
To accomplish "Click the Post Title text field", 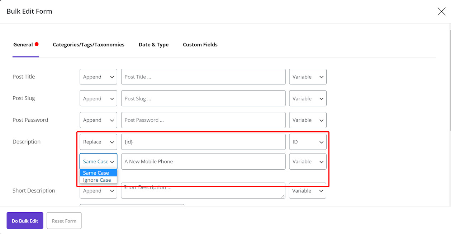I will 203,77.
